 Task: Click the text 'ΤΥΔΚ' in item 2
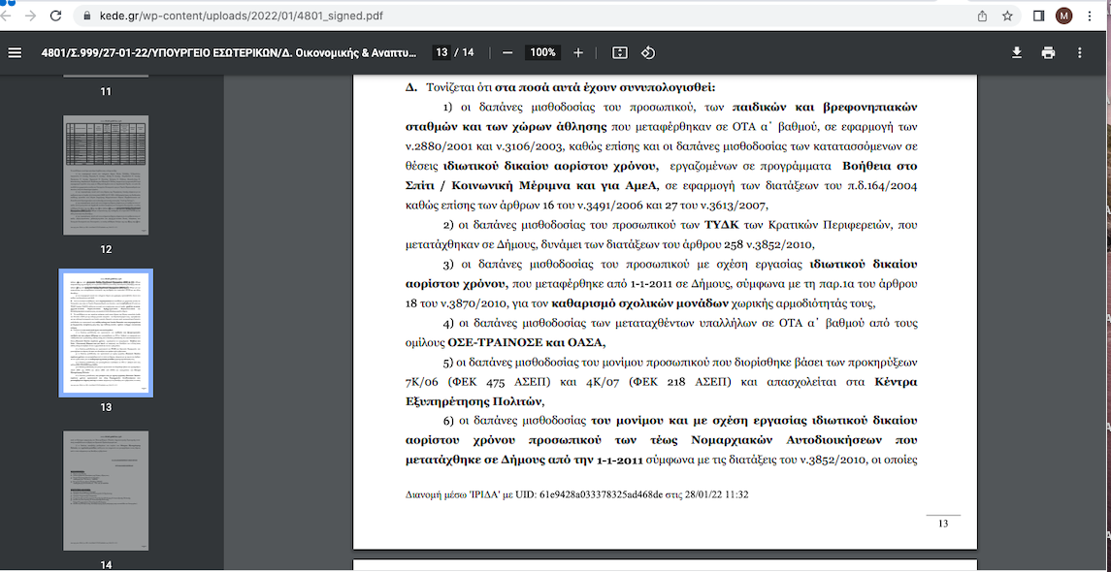pyautogui.click(x=721, y=226)
